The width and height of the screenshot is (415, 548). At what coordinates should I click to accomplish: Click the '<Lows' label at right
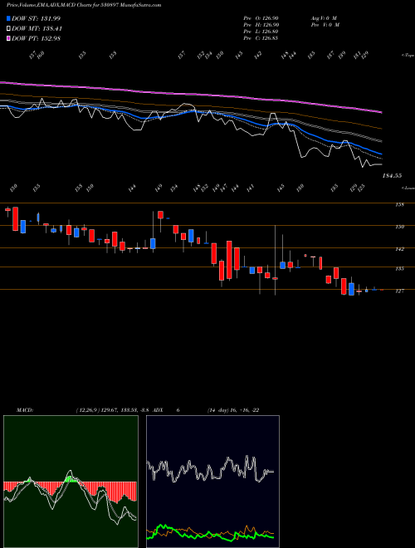click(x=408, y=188)
